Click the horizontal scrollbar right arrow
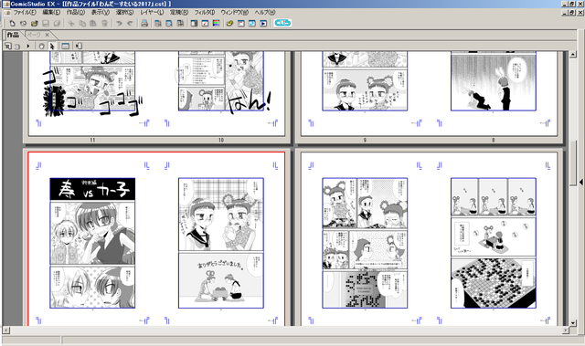The width and height of the screenshot is (585, 346). pos(566,330)
